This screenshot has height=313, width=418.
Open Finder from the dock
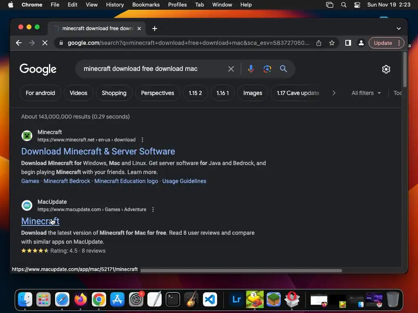tap(25, 299)
